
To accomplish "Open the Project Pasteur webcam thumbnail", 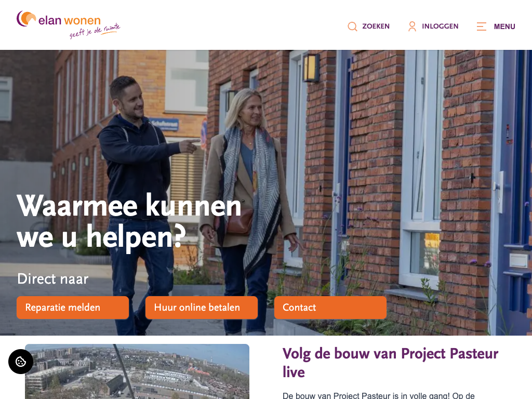I will coord(137,371).
